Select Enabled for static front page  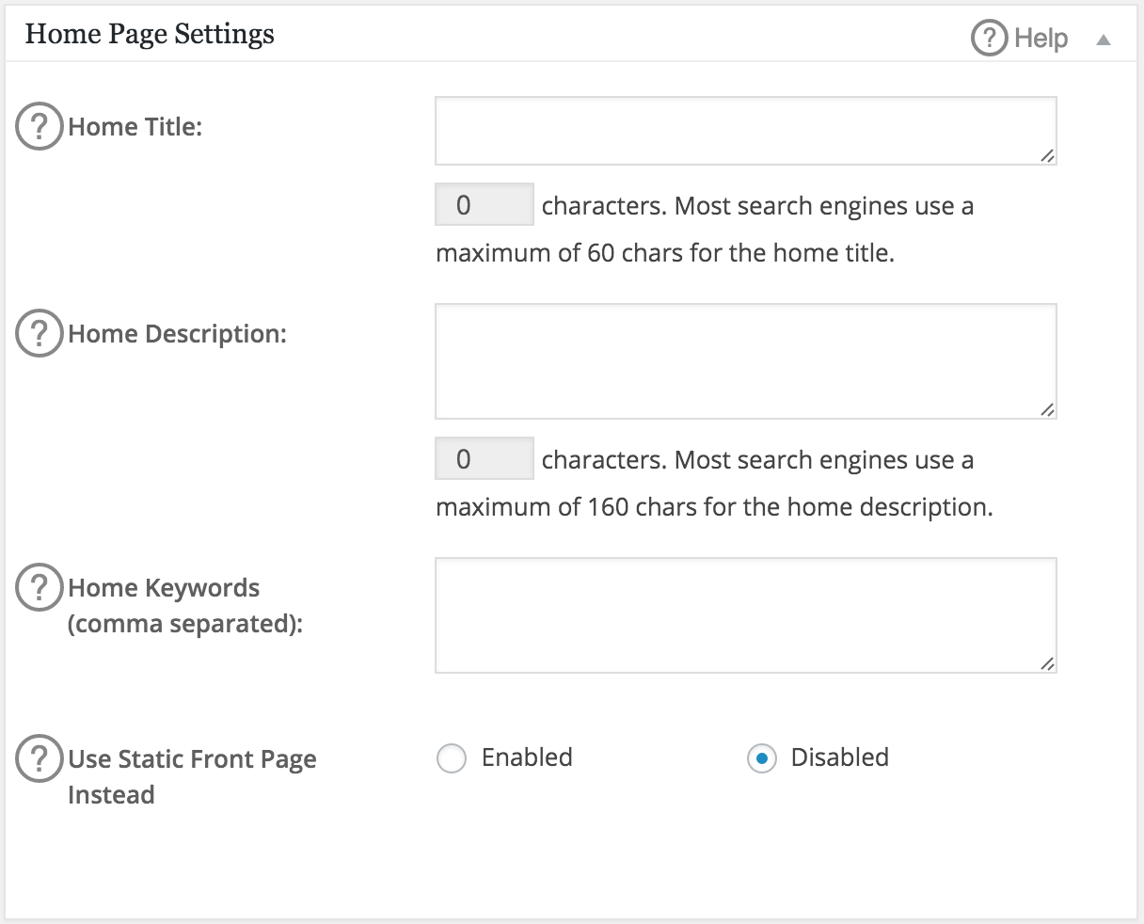[452, 758]
